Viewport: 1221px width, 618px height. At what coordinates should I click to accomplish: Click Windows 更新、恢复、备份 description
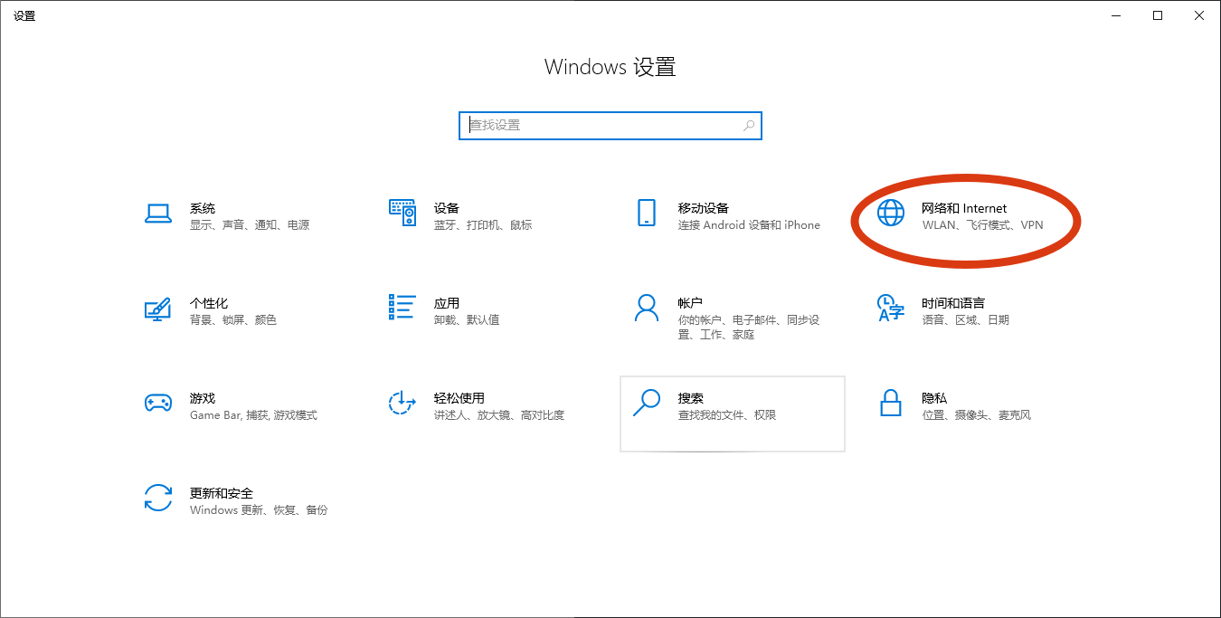tap(259, 510)
